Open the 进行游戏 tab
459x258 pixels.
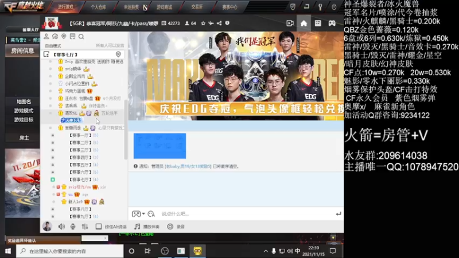pyautogui.click(x=65, y=7)
